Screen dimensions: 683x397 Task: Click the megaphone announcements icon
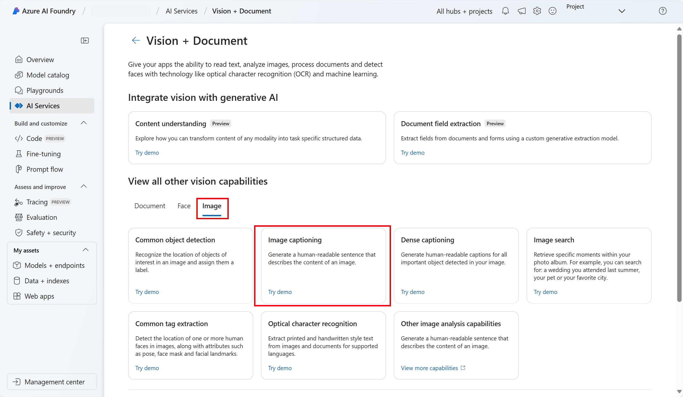point(522,11)
